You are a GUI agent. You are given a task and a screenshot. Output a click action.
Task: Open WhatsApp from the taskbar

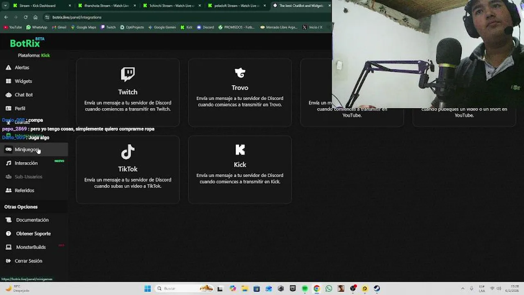pos(329,288)
